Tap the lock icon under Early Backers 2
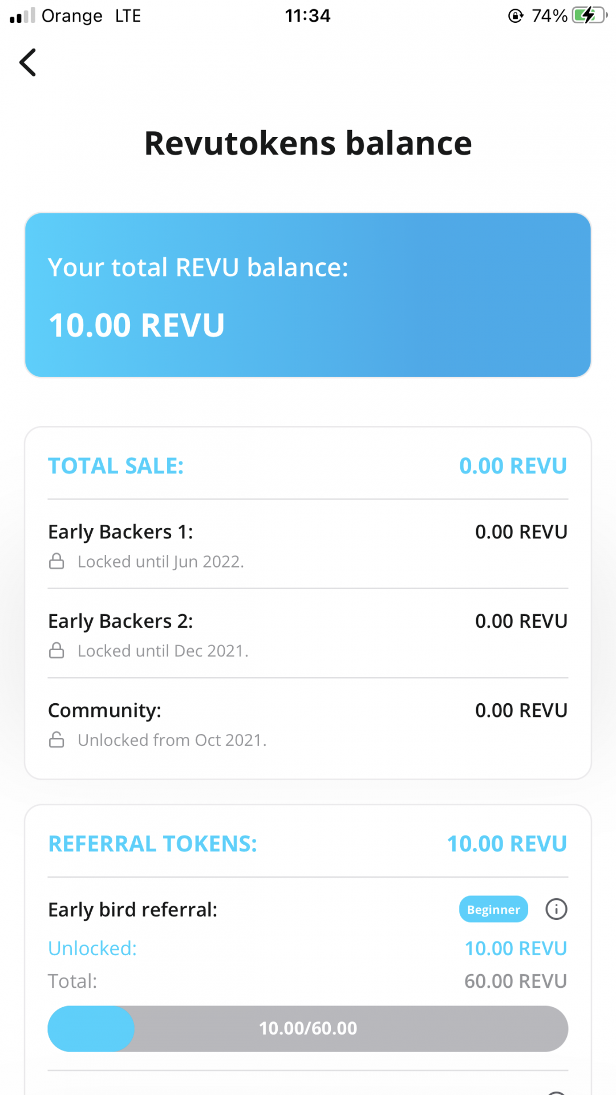The image size is (616, 1095). (x=56, y=650)
